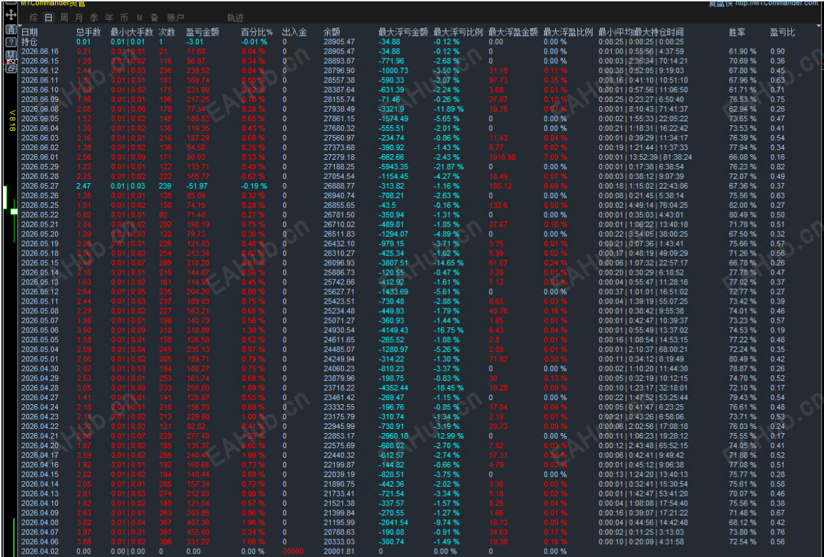Select the 2026.04.28 date row
824x557 pixels.
pyautogui.click(x=40, y=388)
